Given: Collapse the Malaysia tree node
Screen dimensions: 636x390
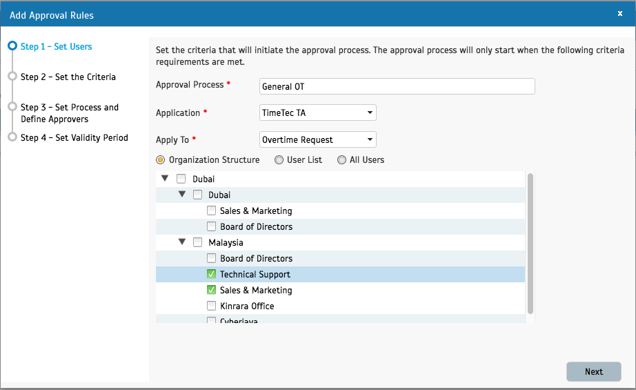Looking at the screenshot, I should [181, 242].
